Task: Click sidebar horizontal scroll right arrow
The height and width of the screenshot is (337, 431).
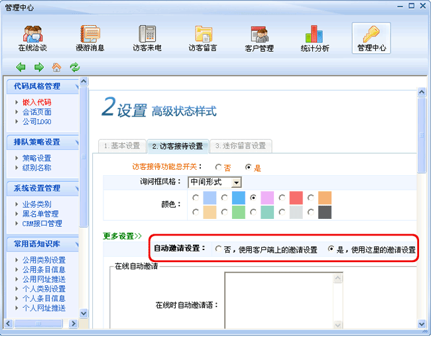Action: [x=73, y=324]
